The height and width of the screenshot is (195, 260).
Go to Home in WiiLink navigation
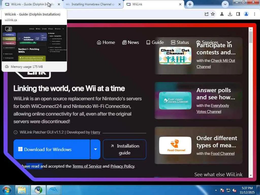(106, 42)
